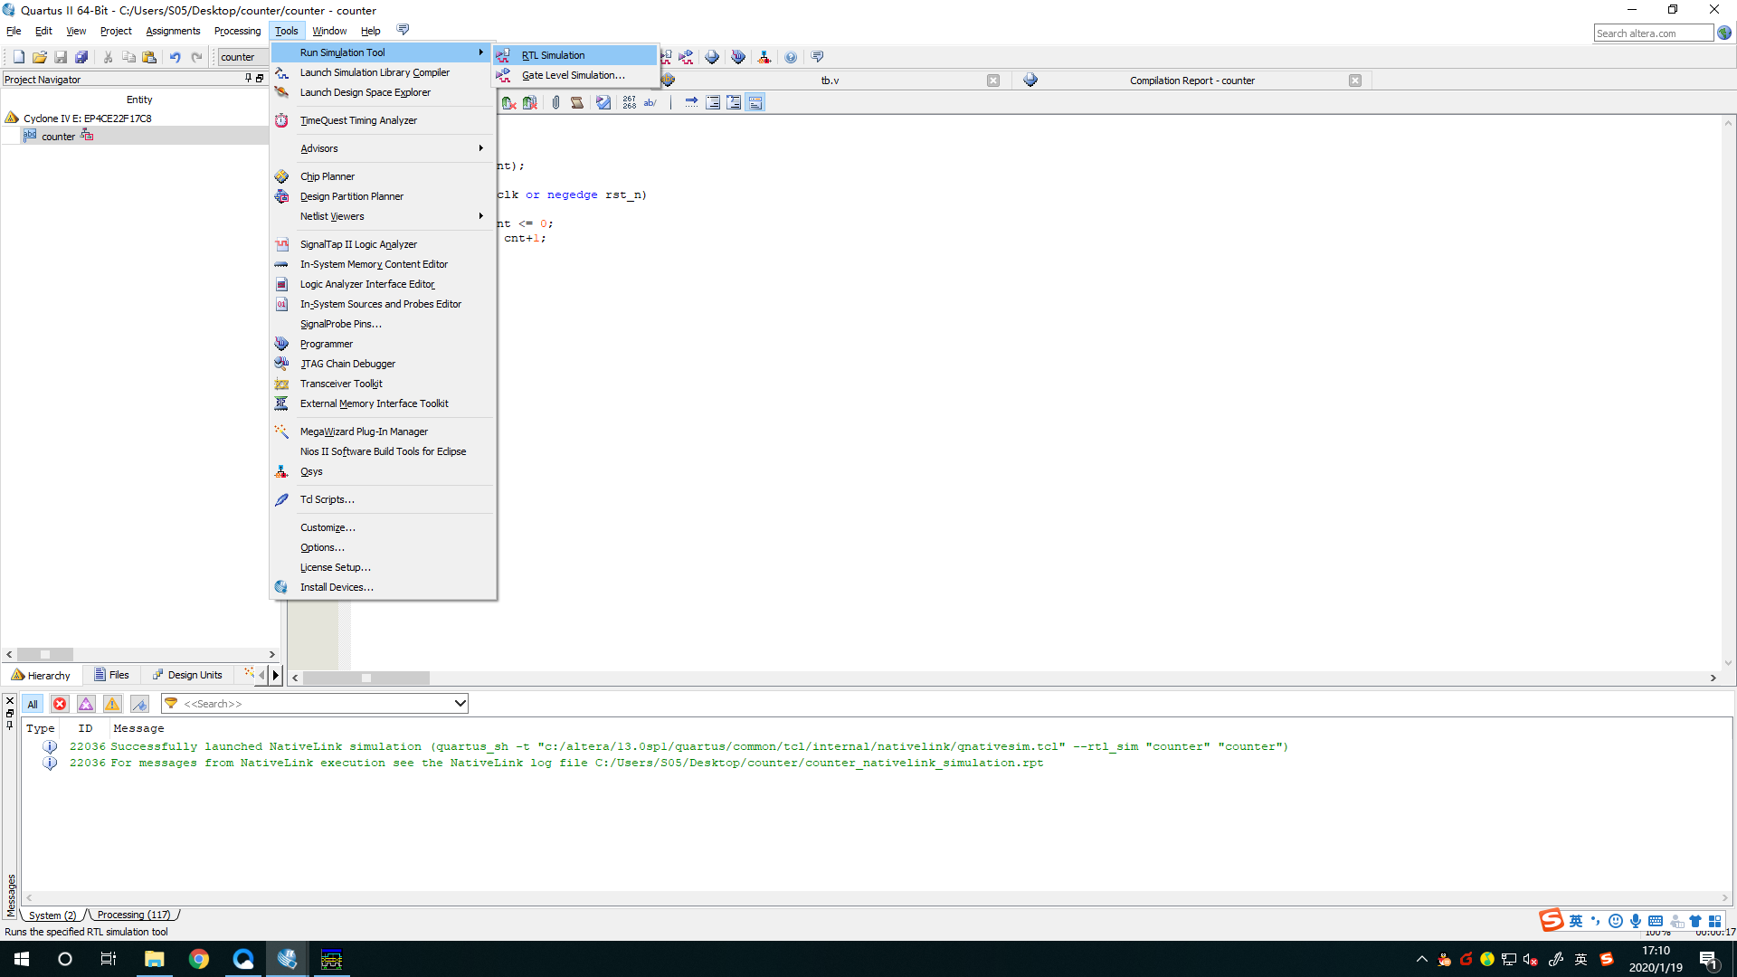Click the New file icon
The height and width of the screenshot is (977, 1737).
[18, 57]
